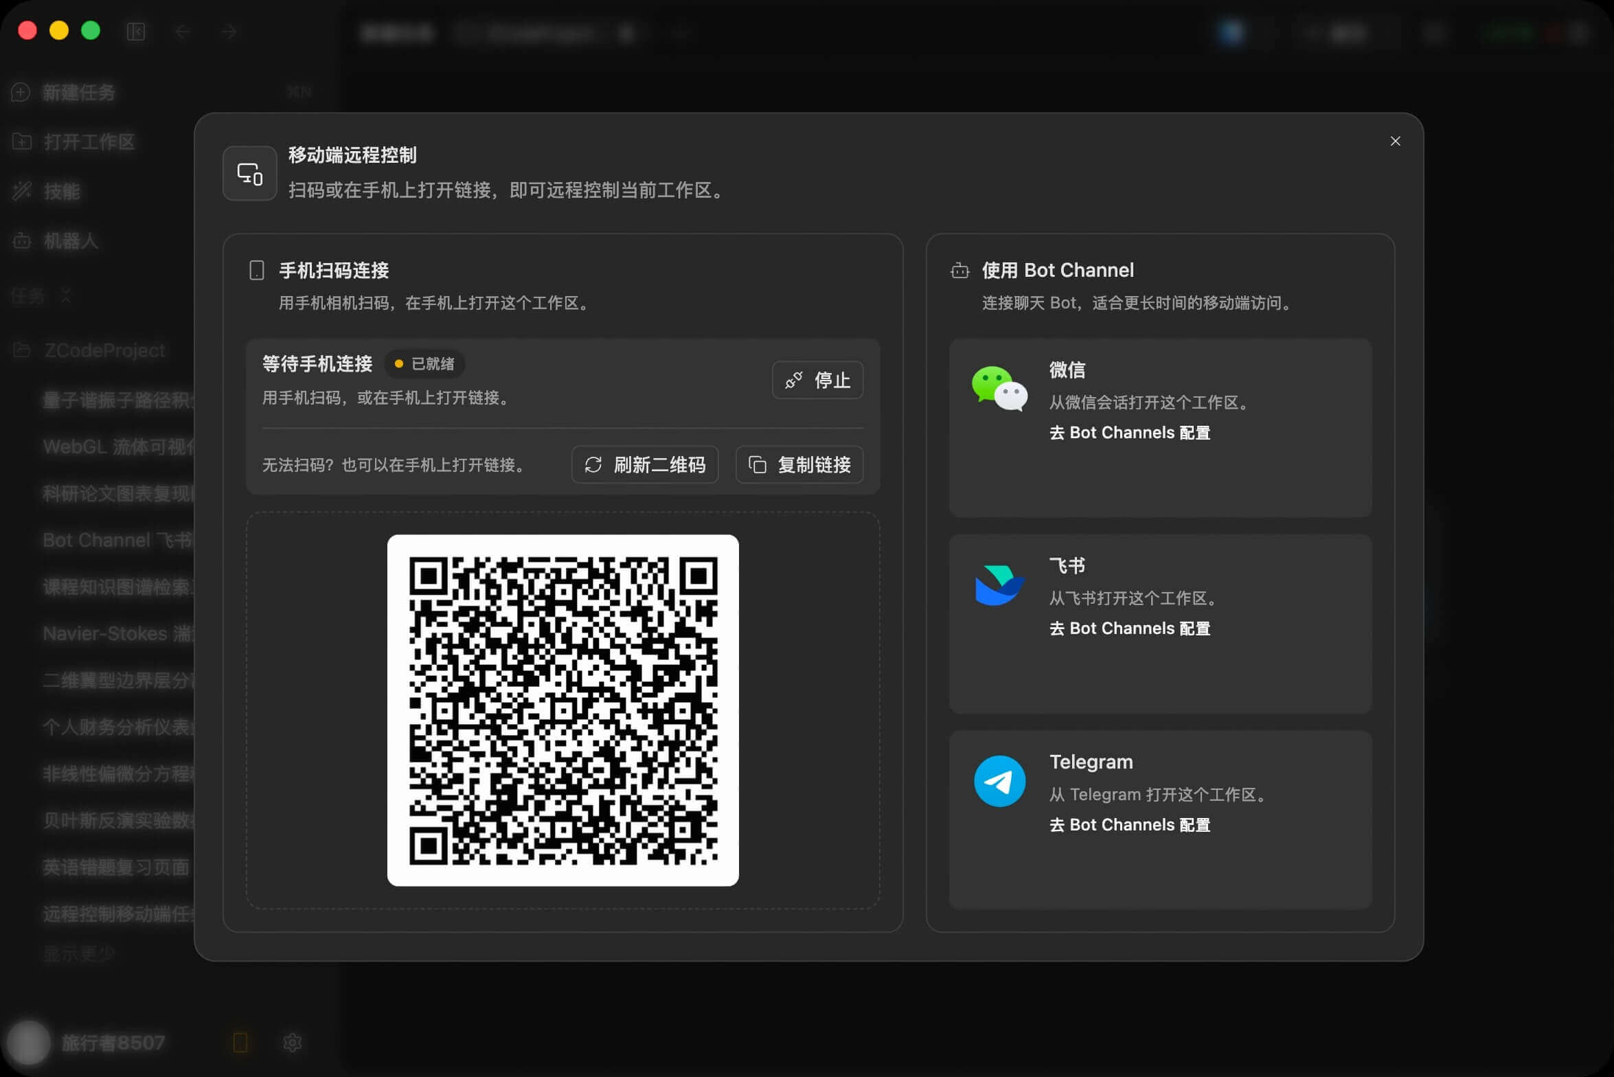Copy the link with 复制链接

[x=799, y=465]
